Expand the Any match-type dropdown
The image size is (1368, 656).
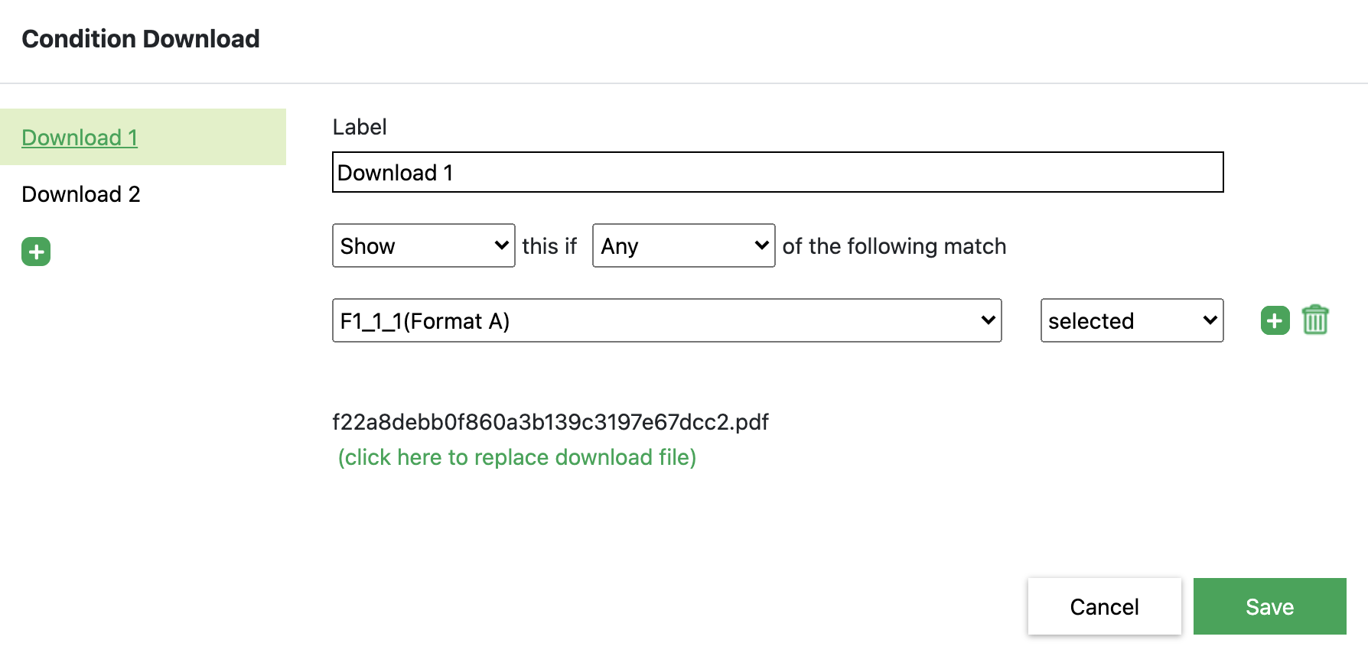click(683, 246)
